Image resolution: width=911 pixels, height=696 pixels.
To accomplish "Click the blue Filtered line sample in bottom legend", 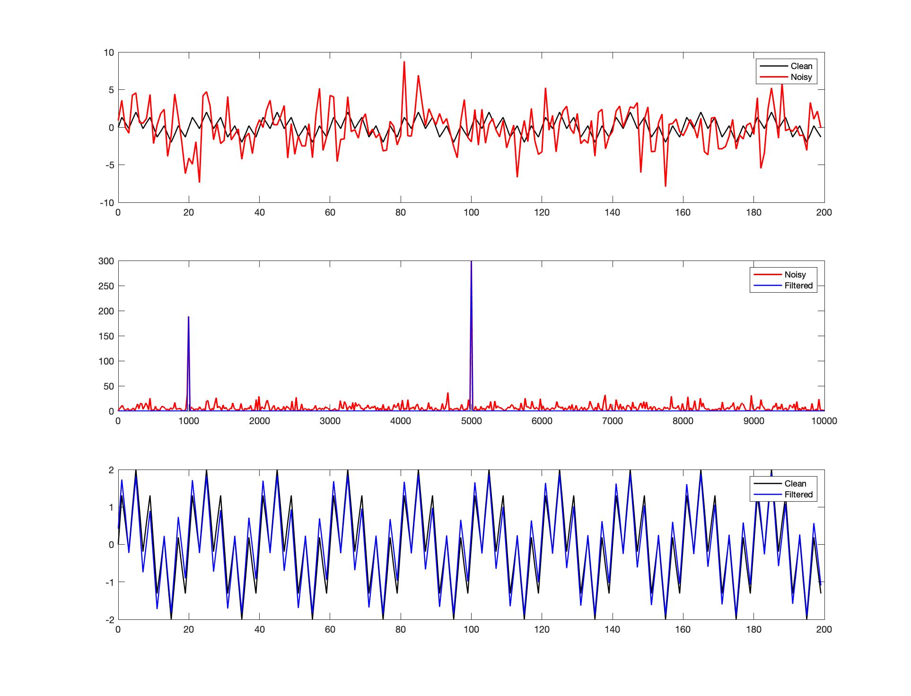I will tap(767, 495).
